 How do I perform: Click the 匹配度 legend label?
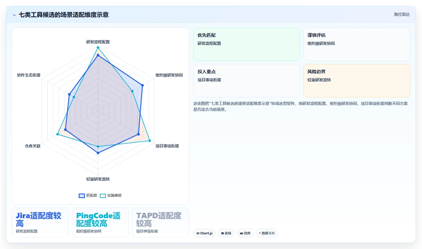coord(92,195)
